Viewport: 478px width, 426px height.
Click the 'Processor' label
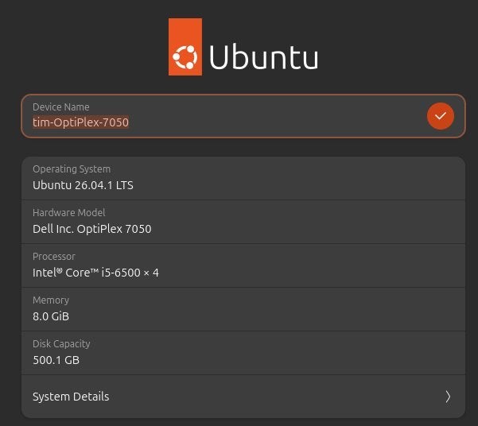(54, 256)
